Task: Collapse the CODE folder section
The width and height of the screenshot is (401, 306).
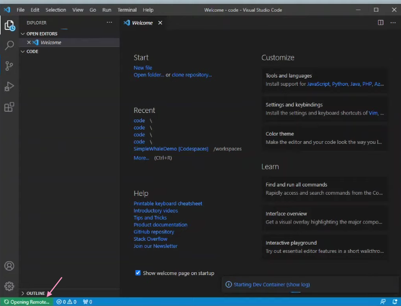Action: click(23, 51)
